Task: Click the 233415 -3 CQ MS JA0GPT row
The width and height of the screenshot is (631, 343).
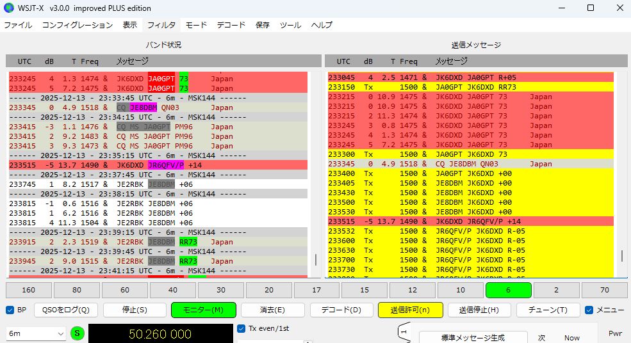Action: (158, 127)
